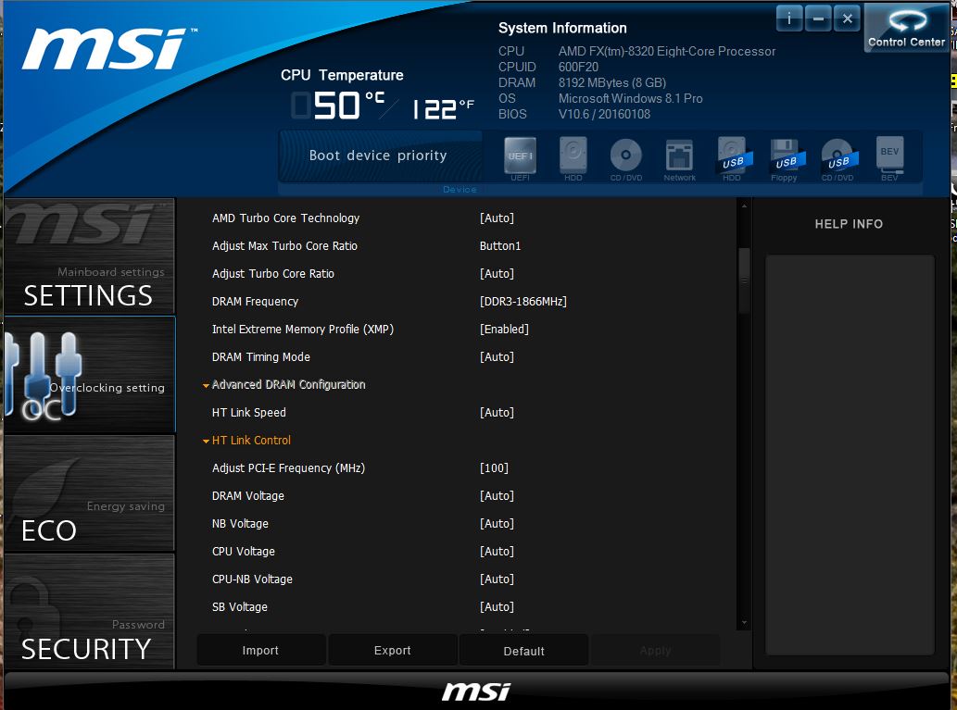Select the Adjust PCI-E Frequency (MHz) label

[x=288, y=467]
